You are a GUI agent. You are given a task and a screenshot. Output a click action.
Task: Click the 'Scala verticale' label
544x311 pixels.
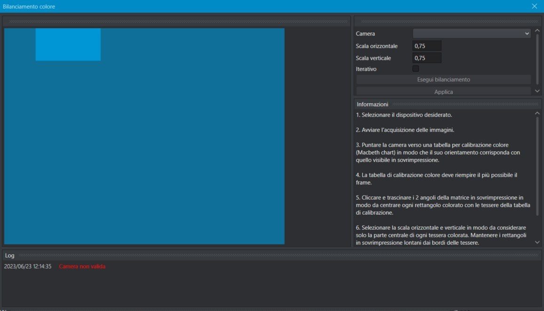(373, 58)
